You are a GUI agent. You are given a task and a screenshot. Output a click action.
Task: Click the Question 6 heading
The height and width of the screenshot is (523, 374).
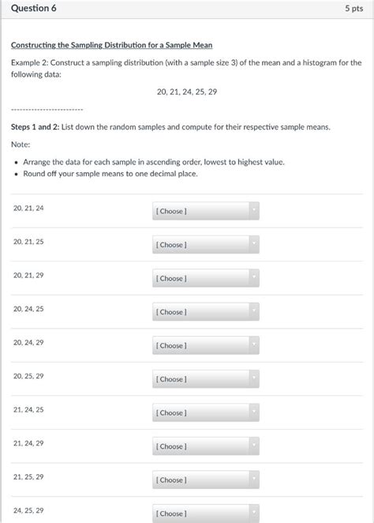(x=34, y=9)
